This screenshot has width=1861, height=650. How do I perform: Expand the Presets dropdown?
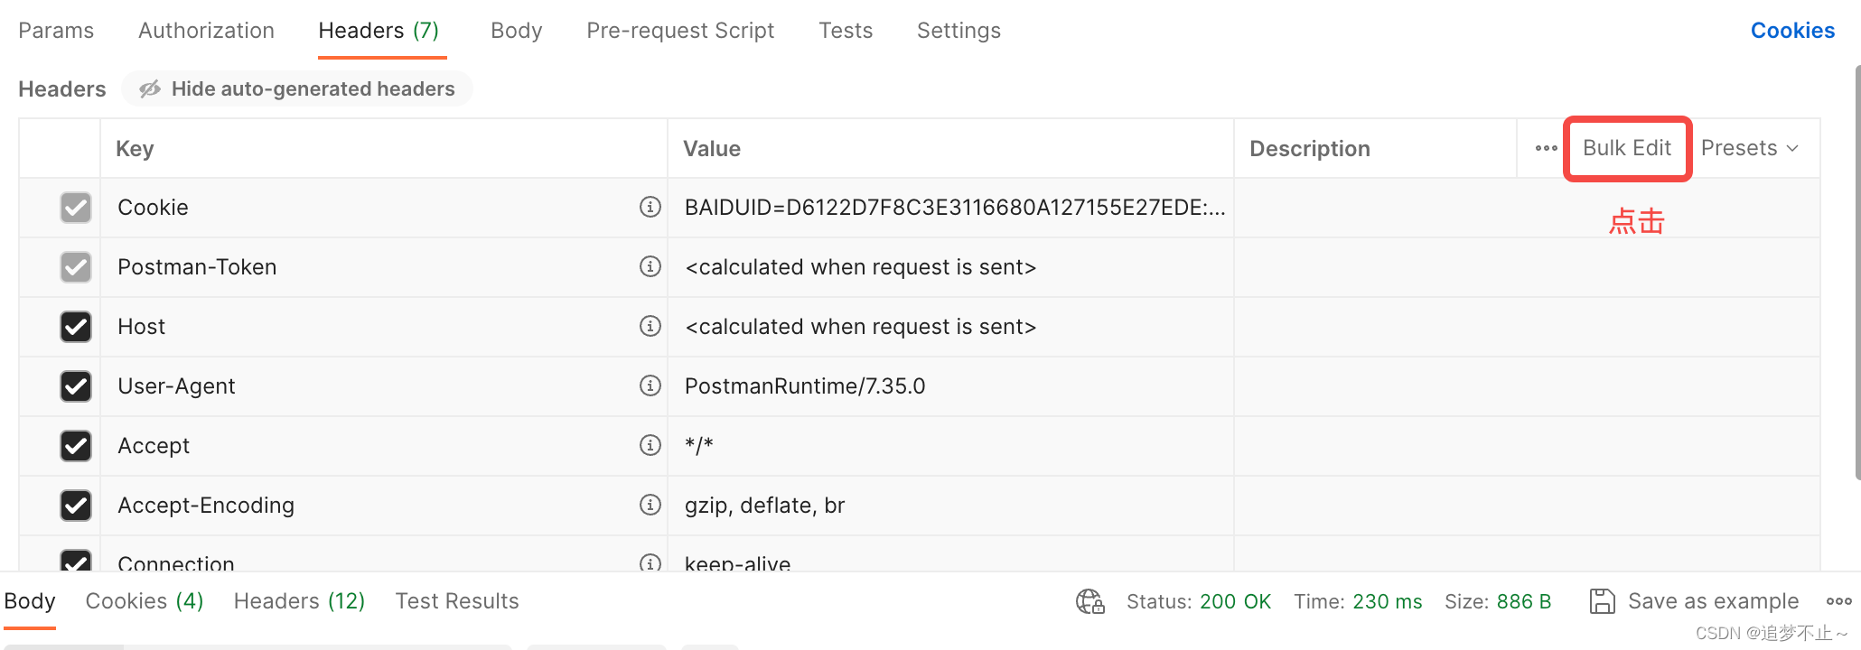coord(1750,148)
